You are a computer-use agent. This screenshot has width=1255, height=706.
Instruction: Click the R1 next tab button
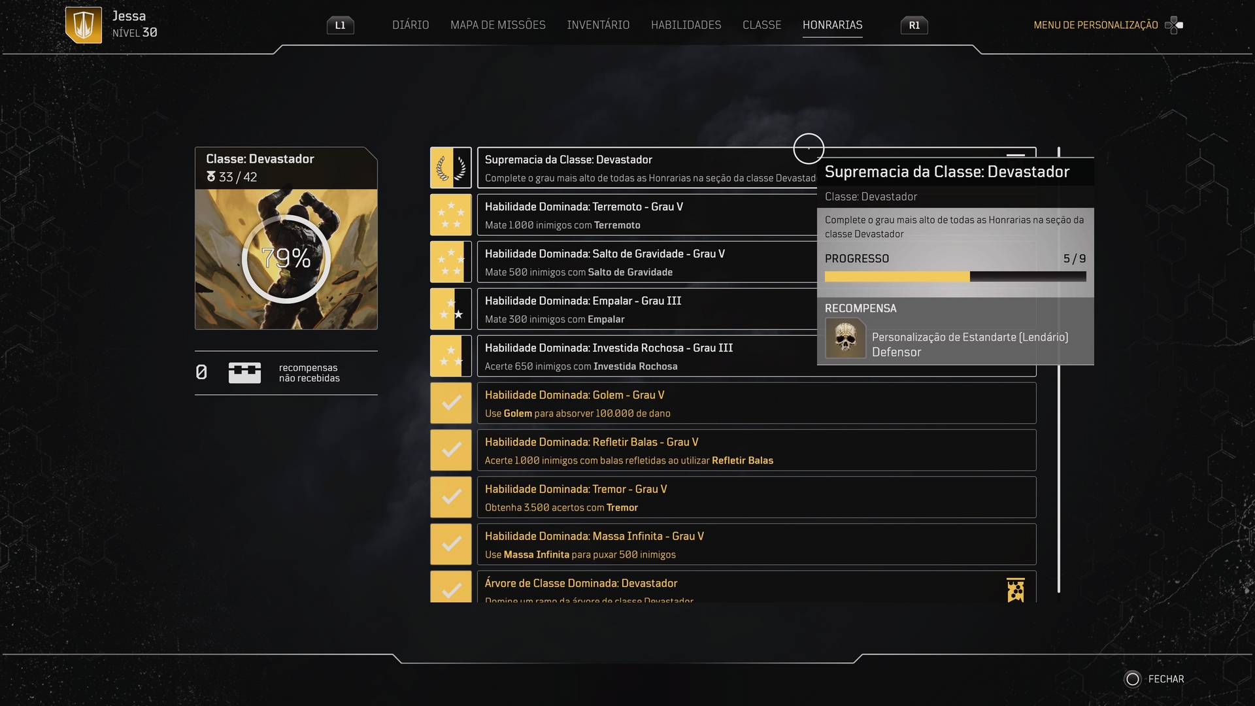coord(914,25)
